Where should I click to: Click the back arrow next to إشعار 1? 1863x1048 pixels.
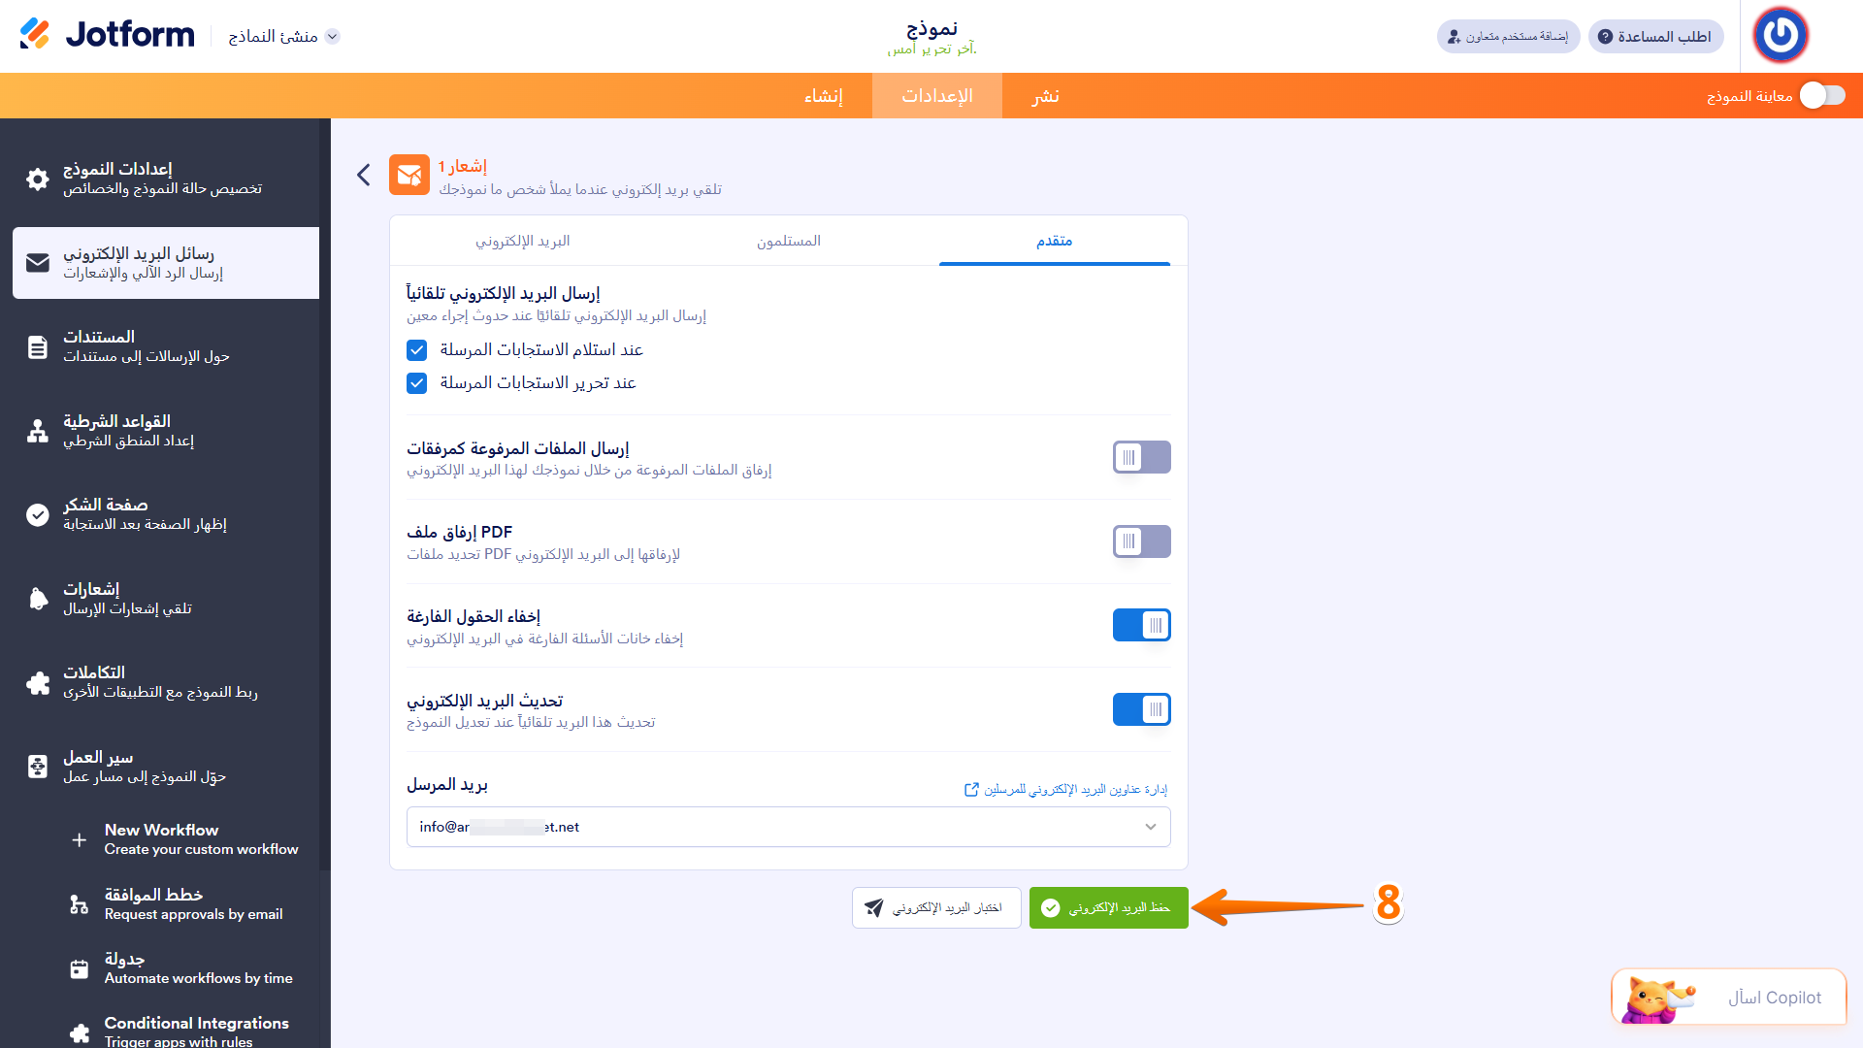pos(364,175)
